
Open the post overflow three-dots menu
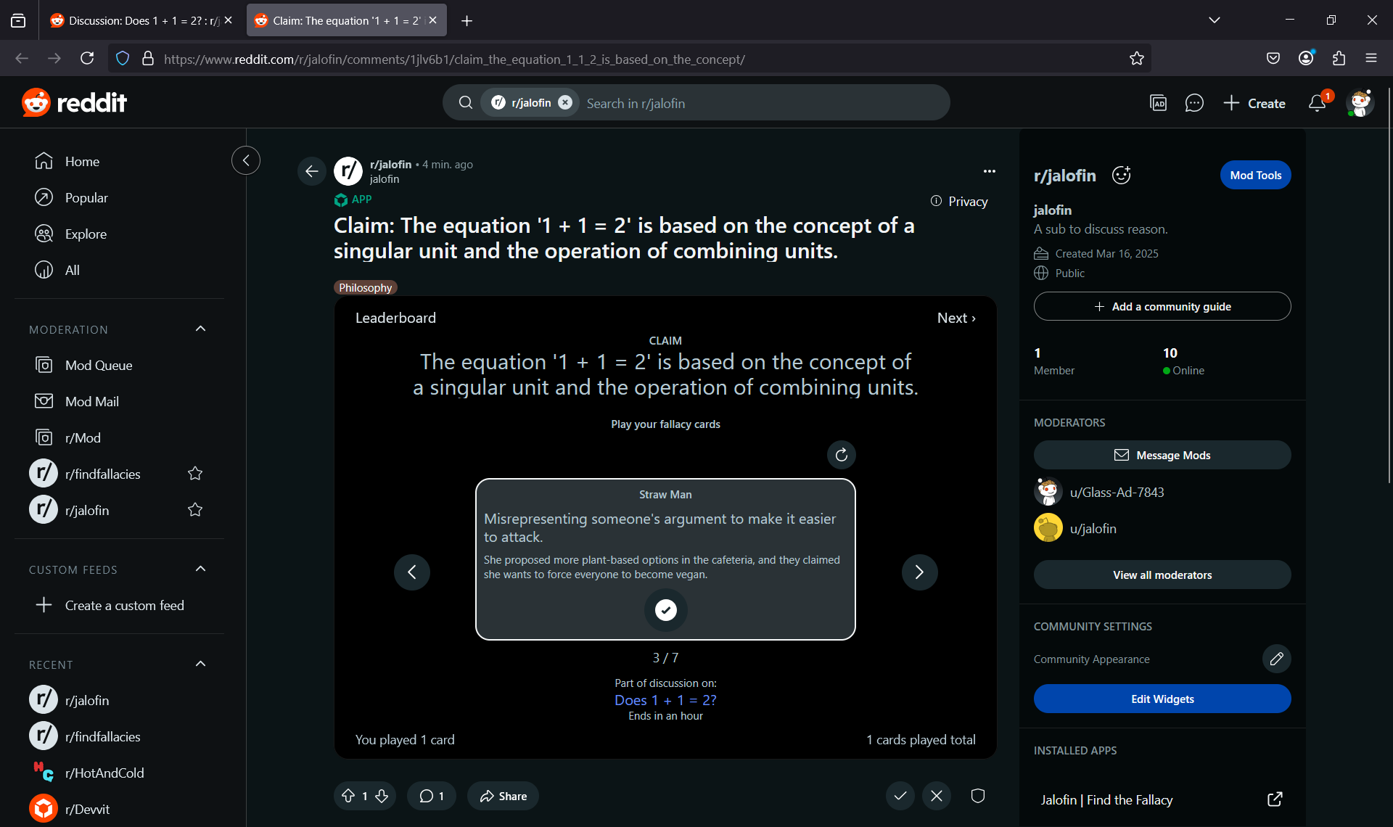[x=989, y=171]
